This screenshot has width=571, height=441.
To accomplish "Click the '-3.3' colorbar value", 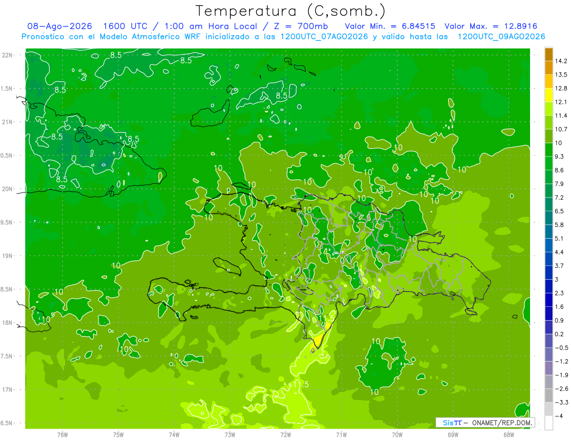I will tap(561, 402).
